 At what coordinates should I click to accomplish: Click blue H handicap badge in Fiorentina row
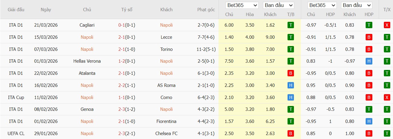click(369, 121)
